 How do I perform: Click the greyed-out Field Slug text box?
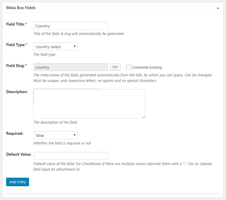coord(71,67)
